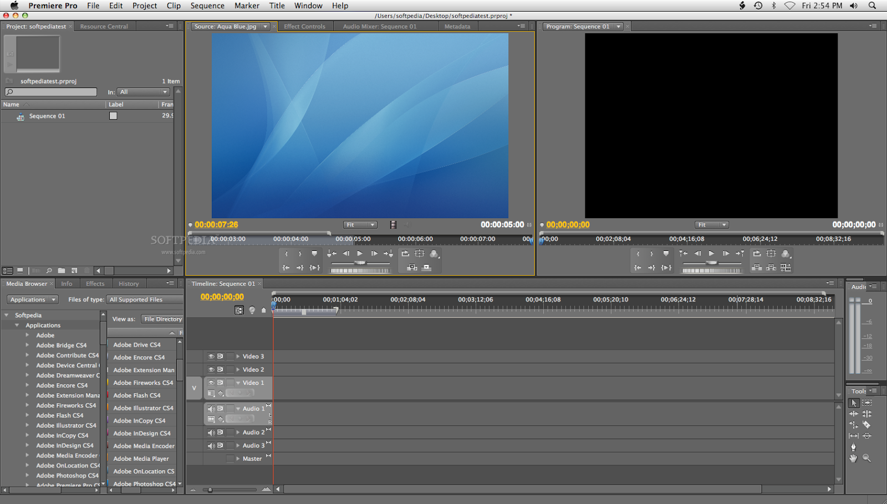Switch to the Effects tab
Image resolution: width=887 pixels, height=504 pixels.
95,284
